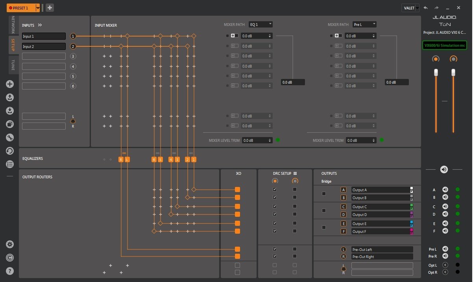473x282 pixels.
Task: Switch to the TUNE tab
Action: coord(13,65)
